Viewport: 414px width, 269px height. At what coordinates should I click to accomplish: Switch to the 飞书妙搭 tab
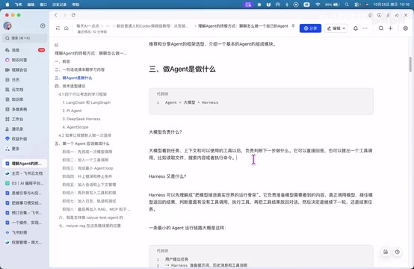click(x=25, y=232)
